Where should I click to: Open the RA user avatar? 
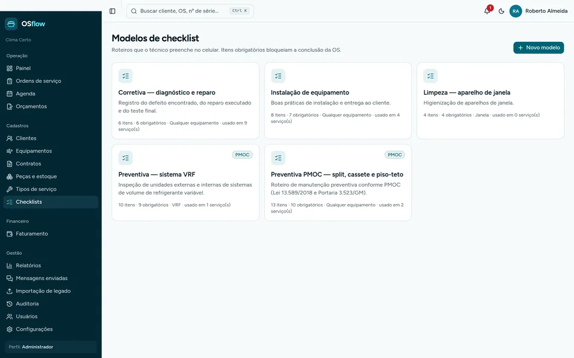coord(515,11)
